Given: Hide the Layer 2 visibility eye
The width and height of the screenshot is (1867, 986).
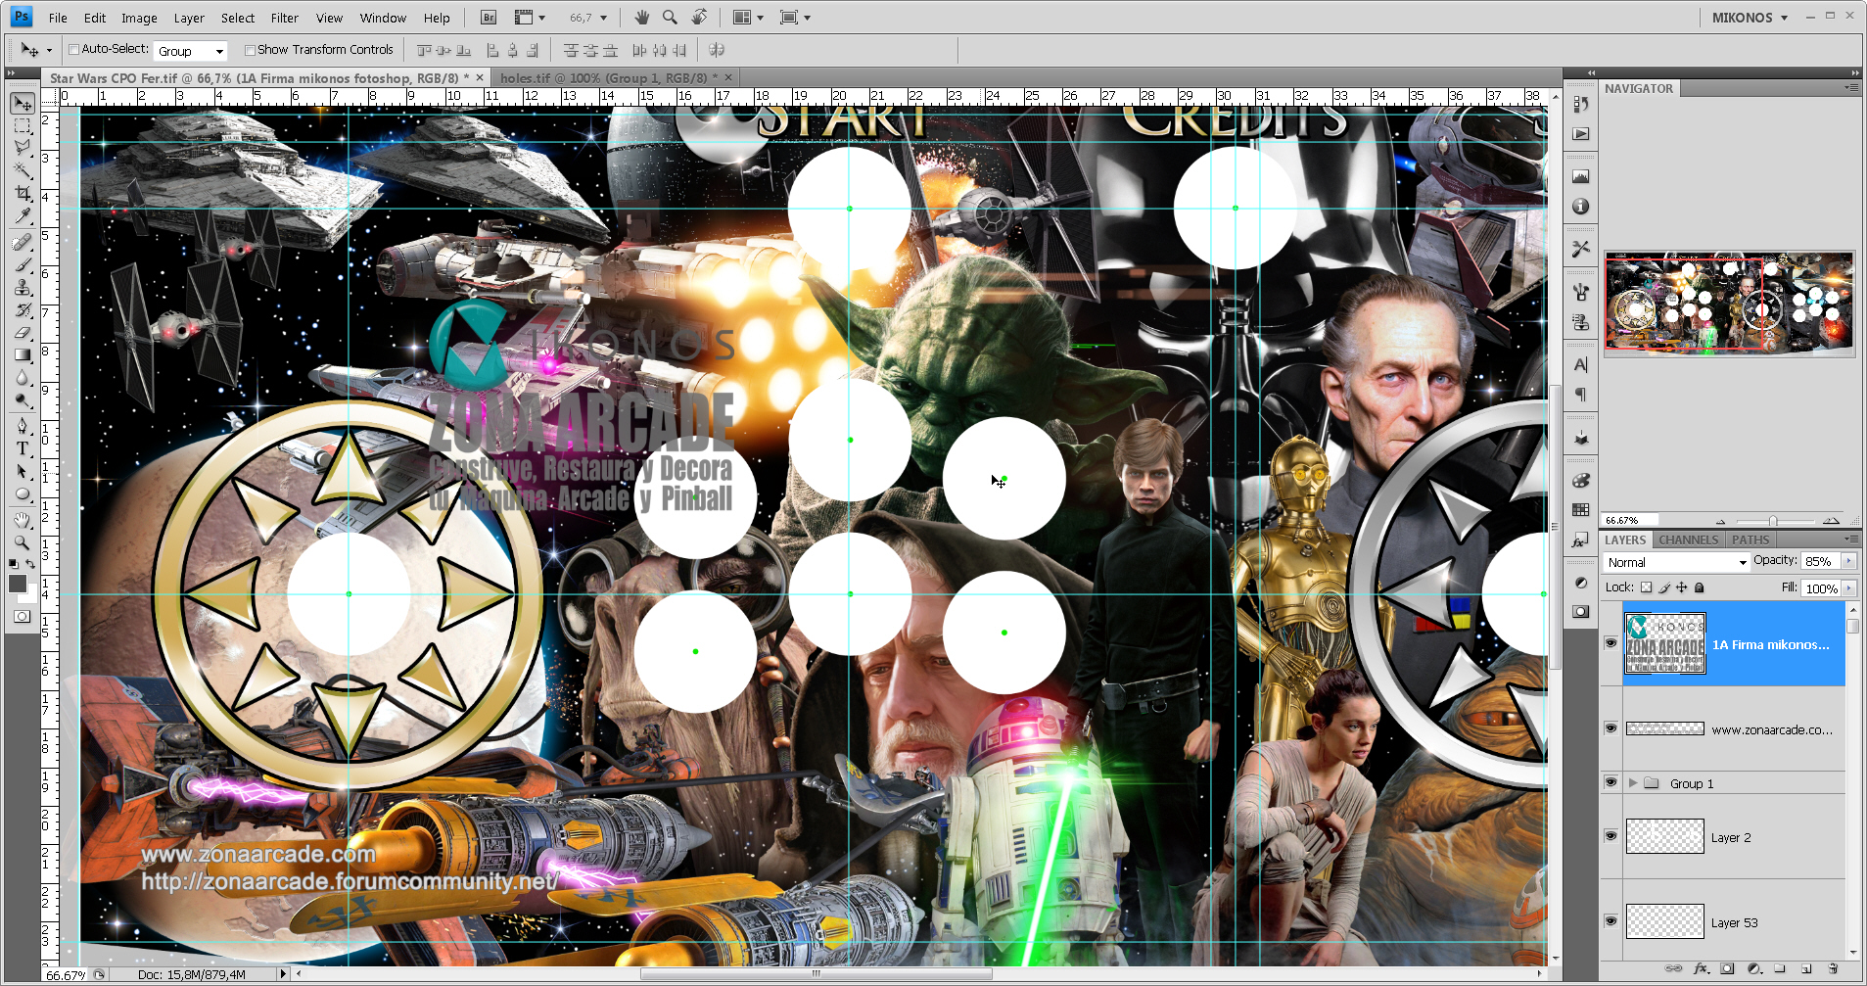Looking at the screenshot, I should (1610, 836).
